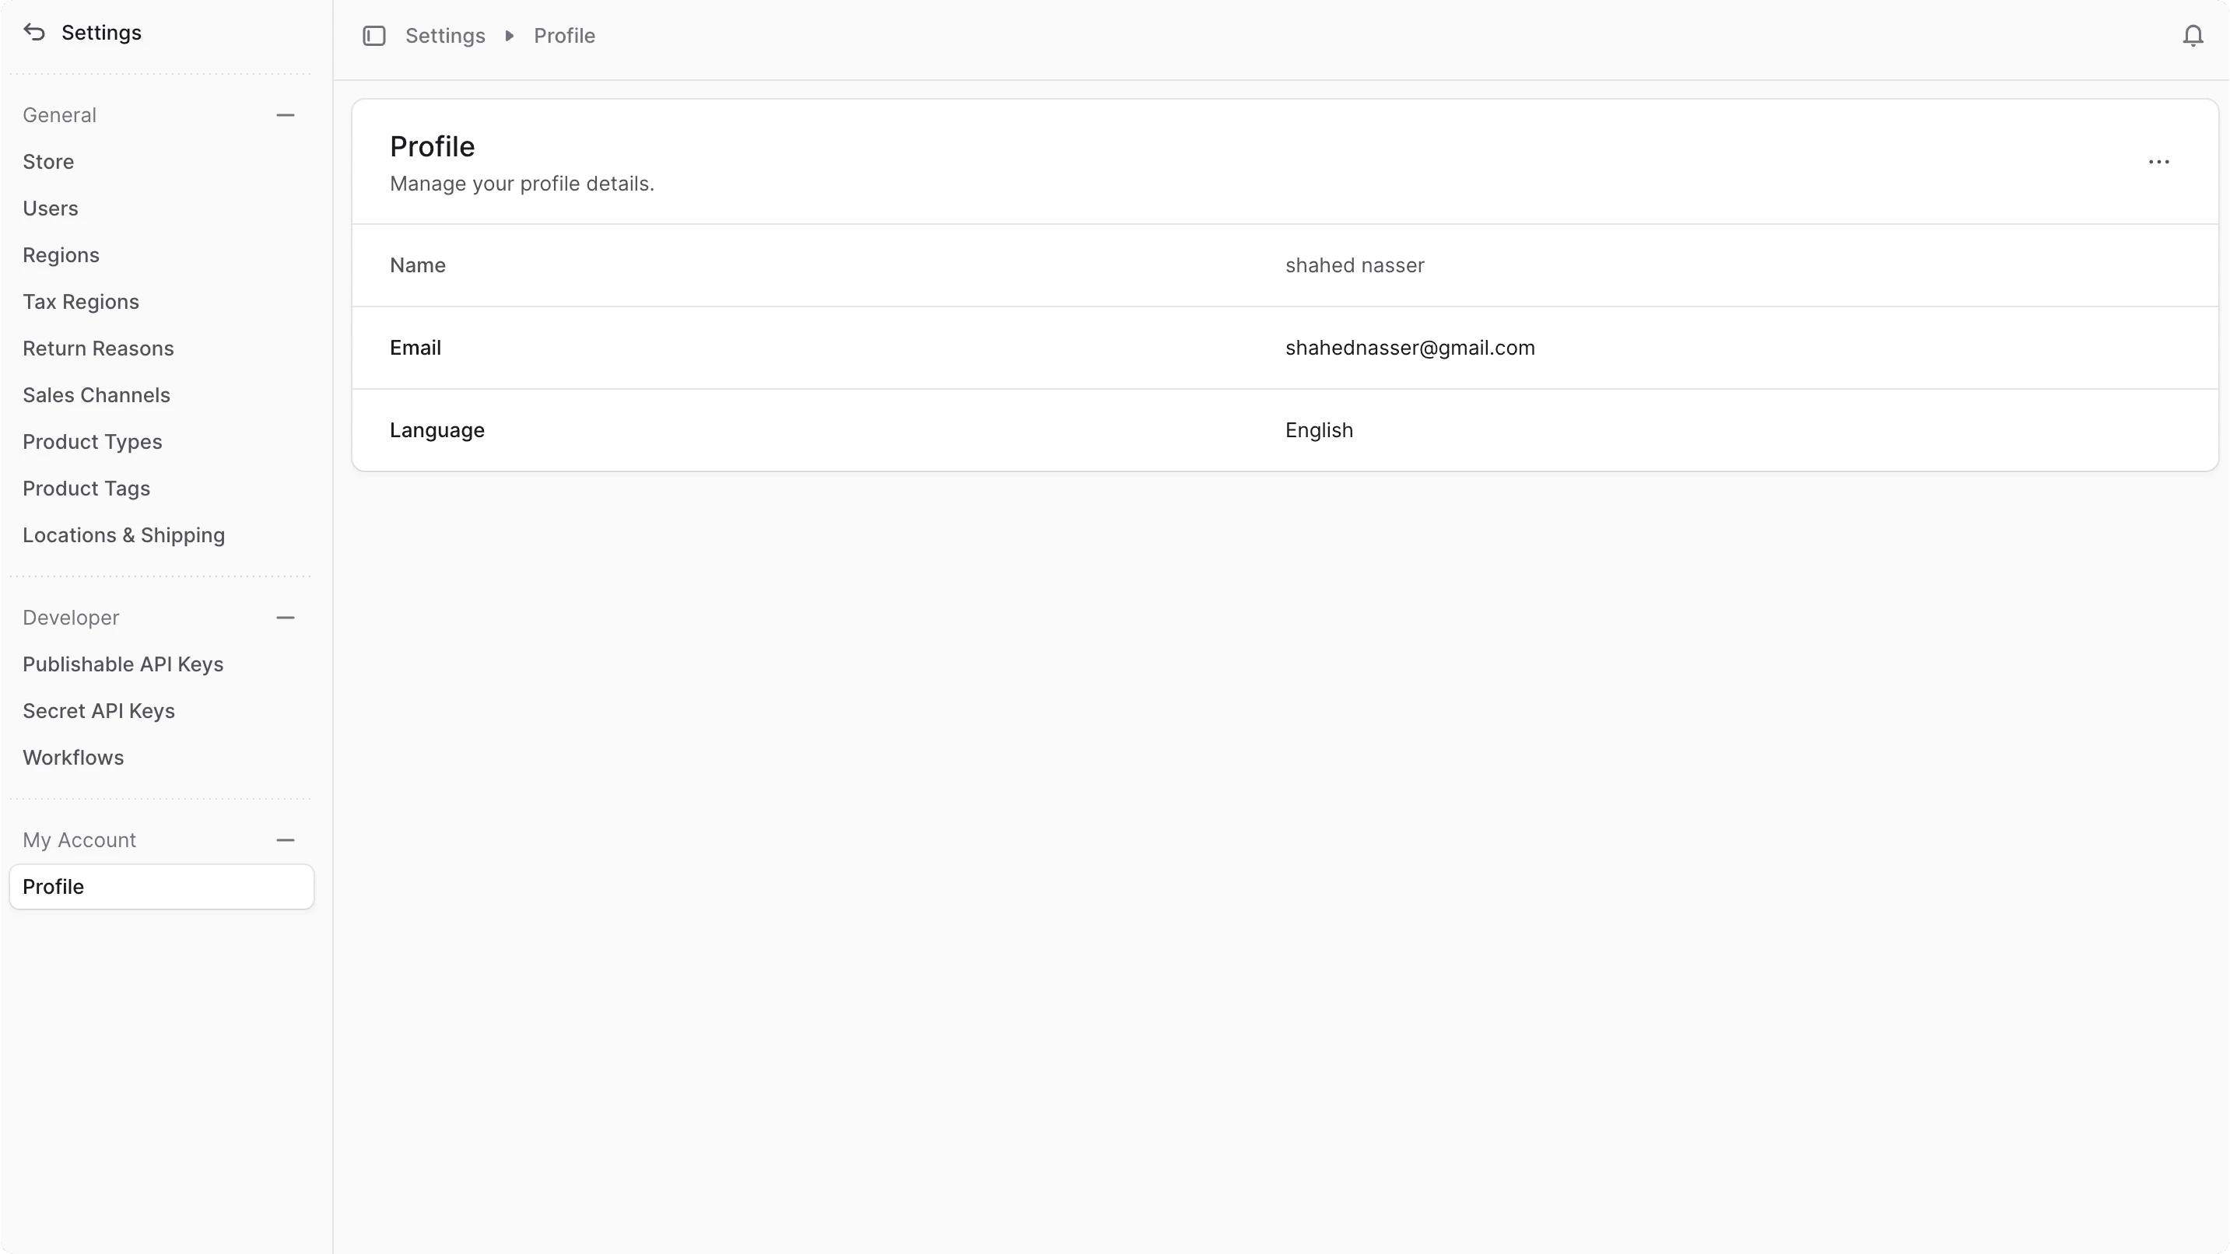Open Product Types settings
The image size is (2230, 1254).
[x=93, y=441]
